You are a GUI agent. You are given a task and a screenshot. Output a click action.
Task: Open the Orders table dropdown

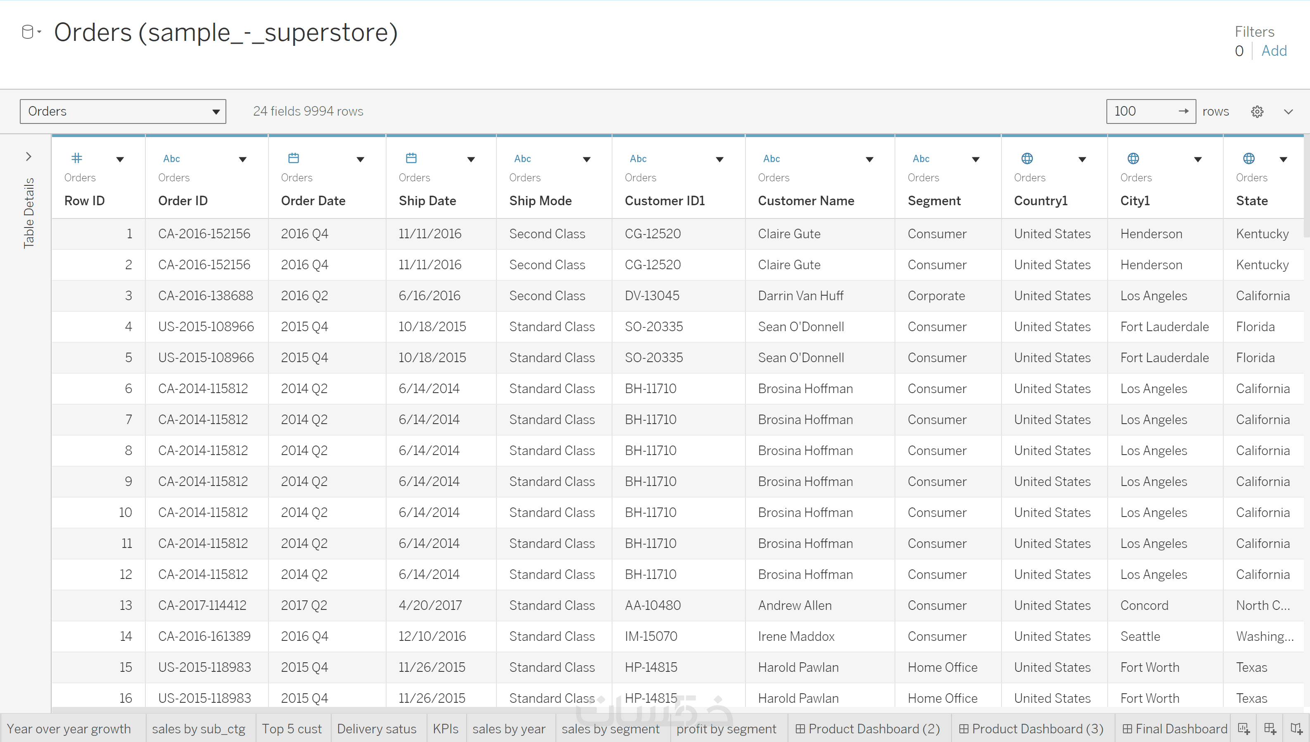123,111
